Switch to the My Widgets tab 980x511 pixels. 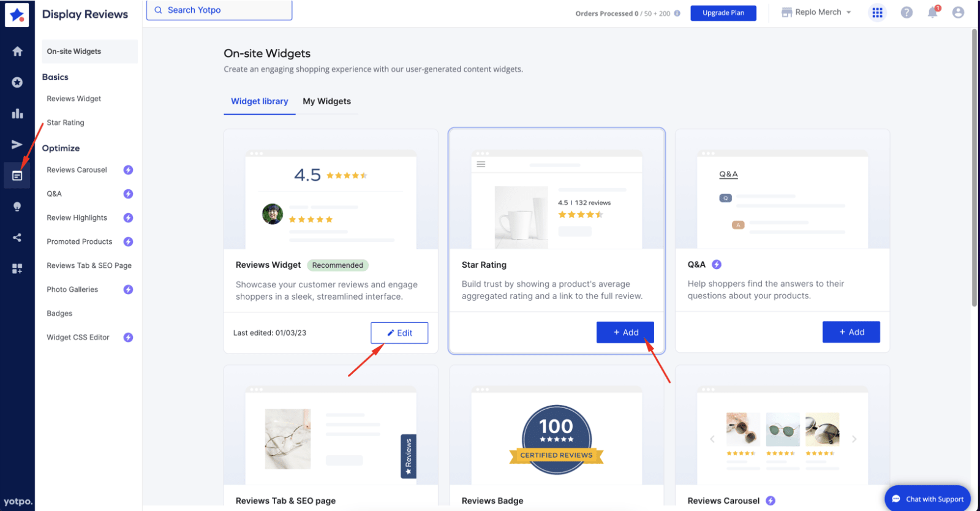coord(326,101)
